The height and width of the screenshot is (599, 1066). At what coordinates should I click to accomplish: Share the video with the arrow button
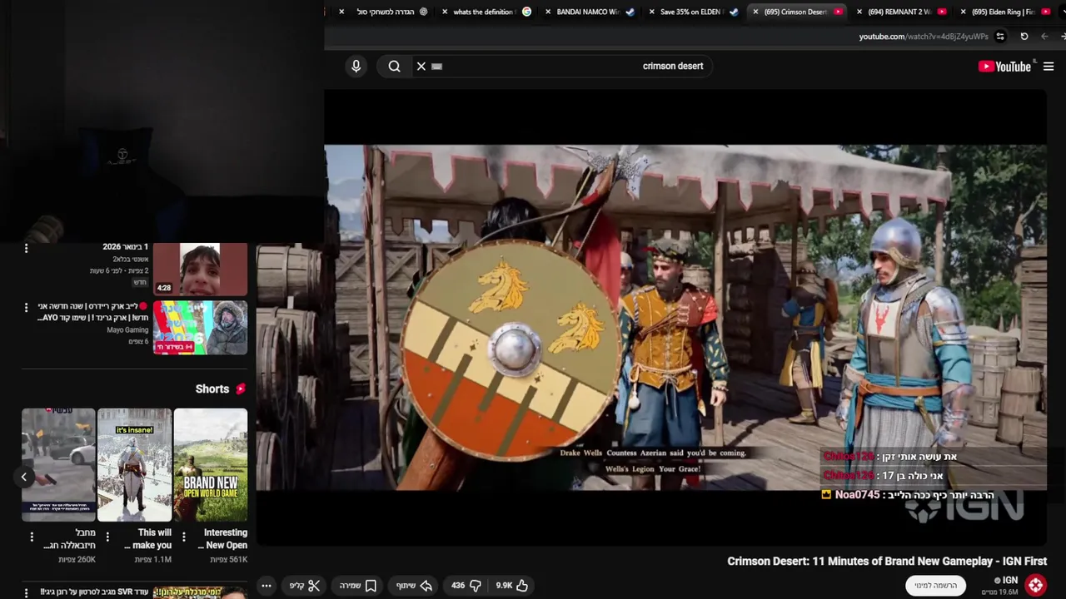(414, 586)
